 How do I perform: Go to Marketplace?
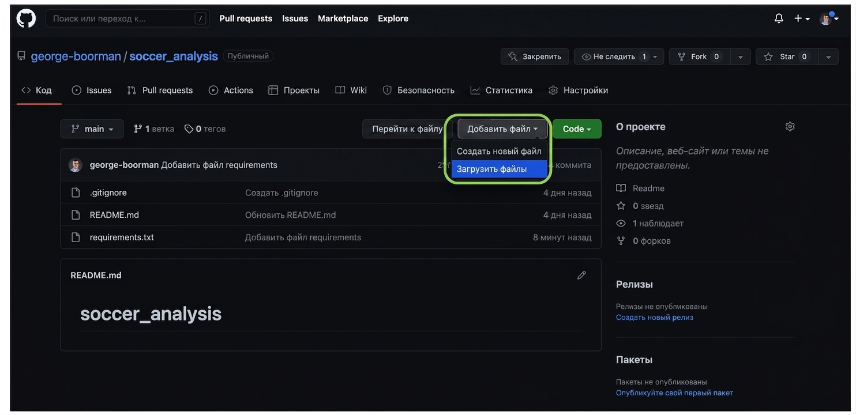click(x=343, y=18)
